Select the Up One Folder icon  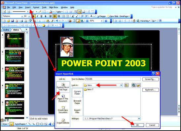coord(127,85)
